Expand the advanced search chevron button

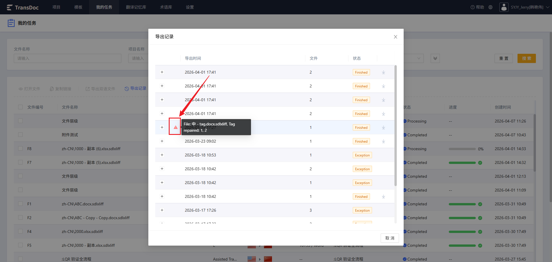tap(435, 58)
